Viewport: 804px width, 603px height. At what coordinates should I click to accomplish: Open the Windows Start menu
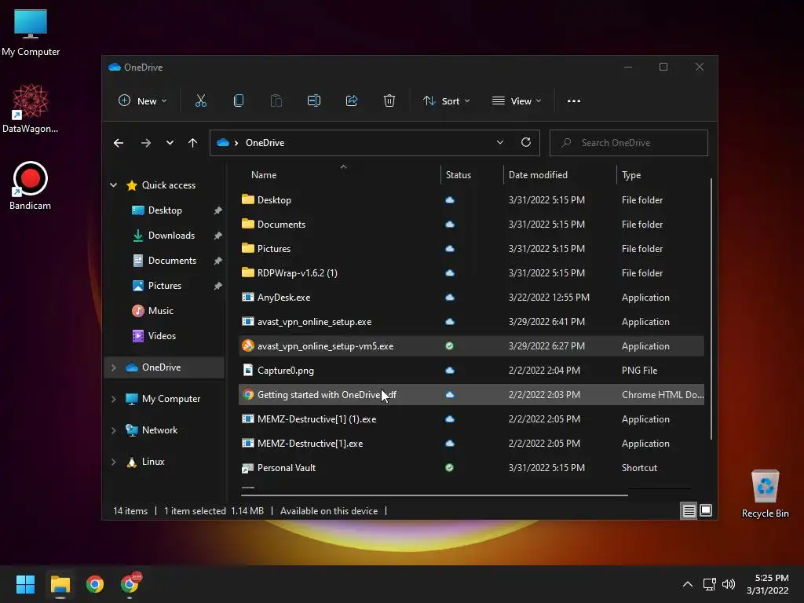(x=25, y=584)
